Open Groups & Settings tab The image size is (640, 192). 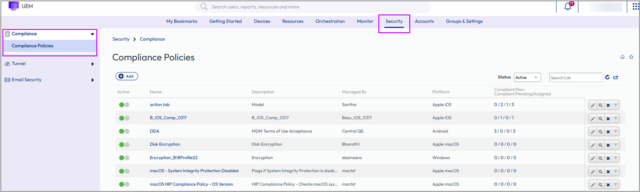click(464, 21)
